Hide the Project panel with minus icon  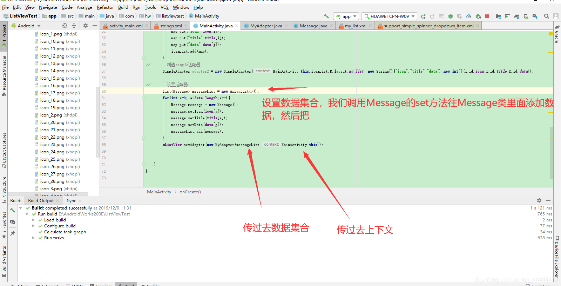click(95, 26)
